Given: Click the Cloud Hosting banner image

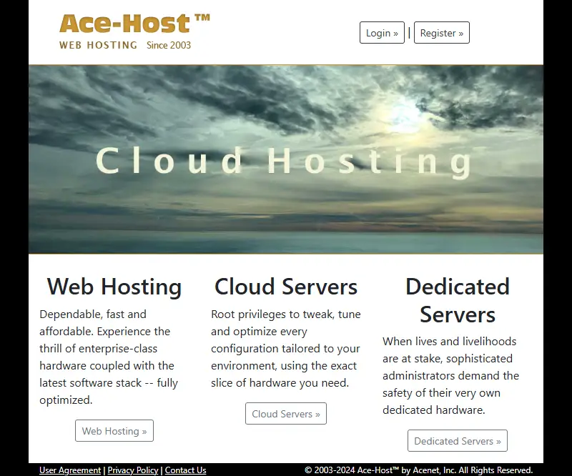Looking at the screenshot, I should tap(286, 159).
